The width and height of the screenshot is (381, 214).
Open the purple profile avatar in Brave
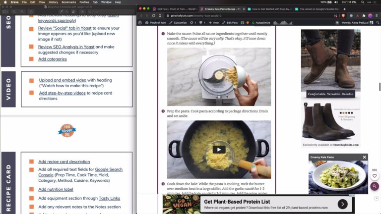click(370, 15)
